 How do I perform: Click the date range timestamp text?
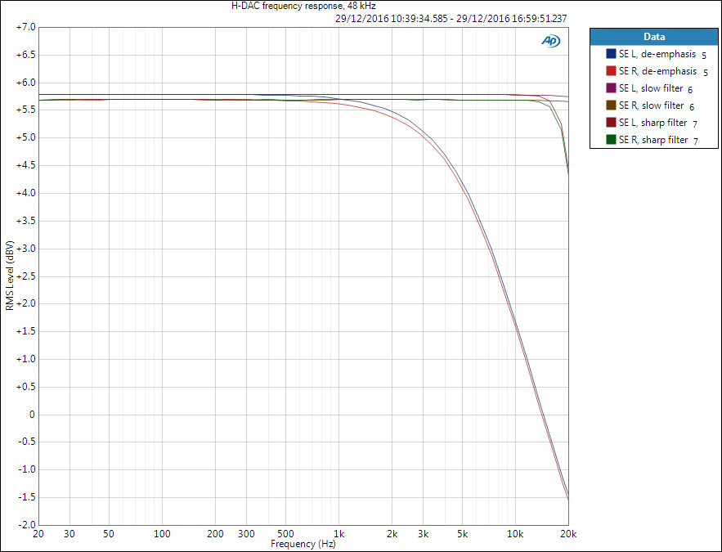pyautogui.click(x=451, y=19)
